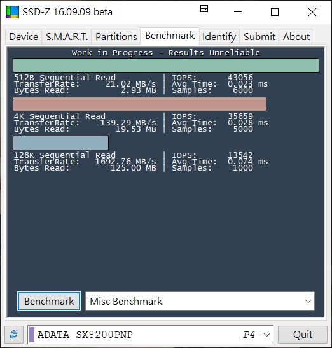Click the IOPS value 13542
The height and width of the screenshot is (348, 332).
240,155
